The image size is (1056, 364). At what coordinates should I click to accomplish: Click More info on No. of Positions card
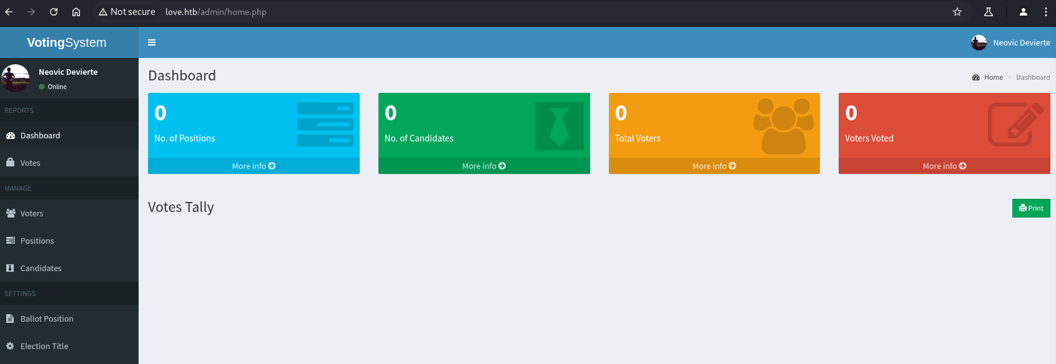coord(254,166)
